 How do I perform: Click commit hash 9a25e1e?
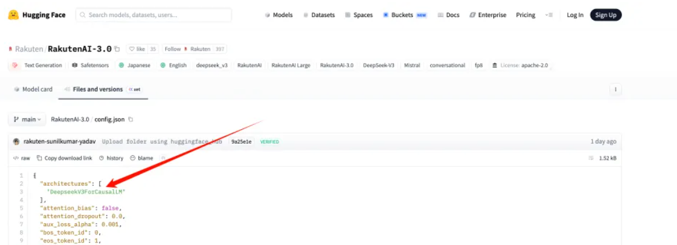tap(242, 142)
